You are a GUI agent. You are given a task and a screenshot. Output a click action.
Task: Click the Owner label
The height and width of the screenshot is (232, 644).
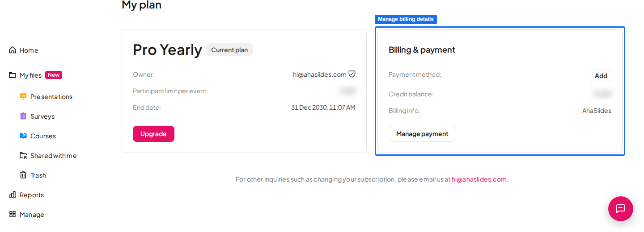(144, 75)
